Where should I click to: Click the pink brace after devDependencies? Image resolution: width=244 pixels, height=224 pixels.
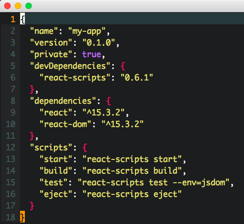[123, 66]
